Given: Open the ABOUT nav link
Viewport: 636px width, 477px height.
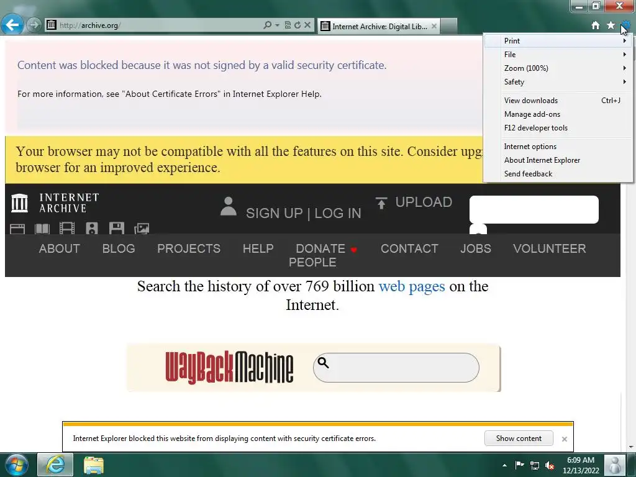Looking at the screenshot, I should coord(59,248).
